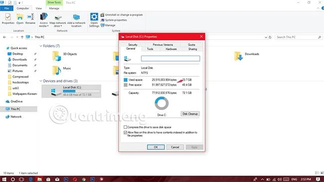324x182 pixels.
Task: Select the Compressed folder in sidebar
Action: (18, 77)
